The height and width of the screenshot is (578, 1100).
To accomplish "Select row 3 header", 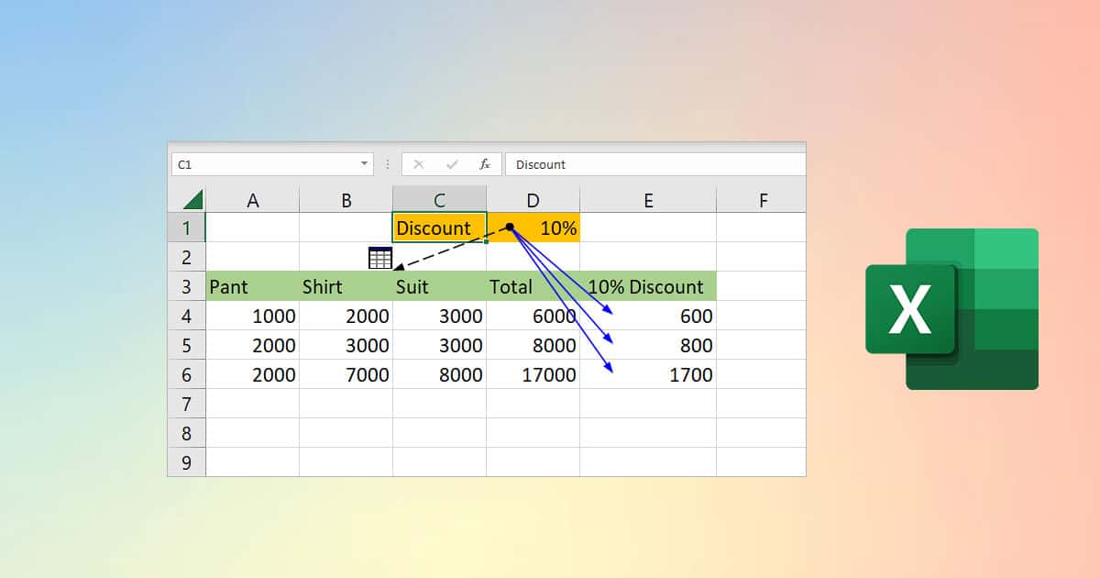I will 187,286.
